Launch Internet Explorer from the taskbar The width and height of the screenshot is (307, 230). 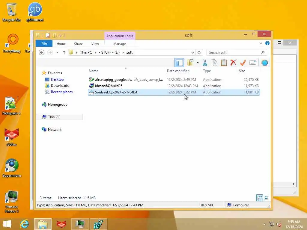[x=25, y=224]
